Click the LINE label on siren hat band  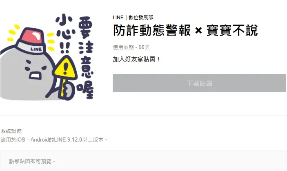36,49
